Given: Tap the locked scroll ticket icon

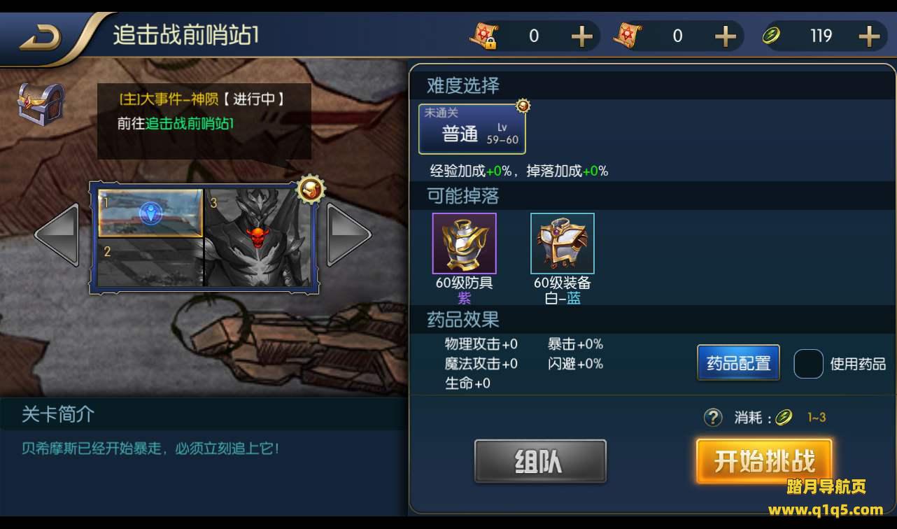Looking at the screenshot, I should (483, 36).
